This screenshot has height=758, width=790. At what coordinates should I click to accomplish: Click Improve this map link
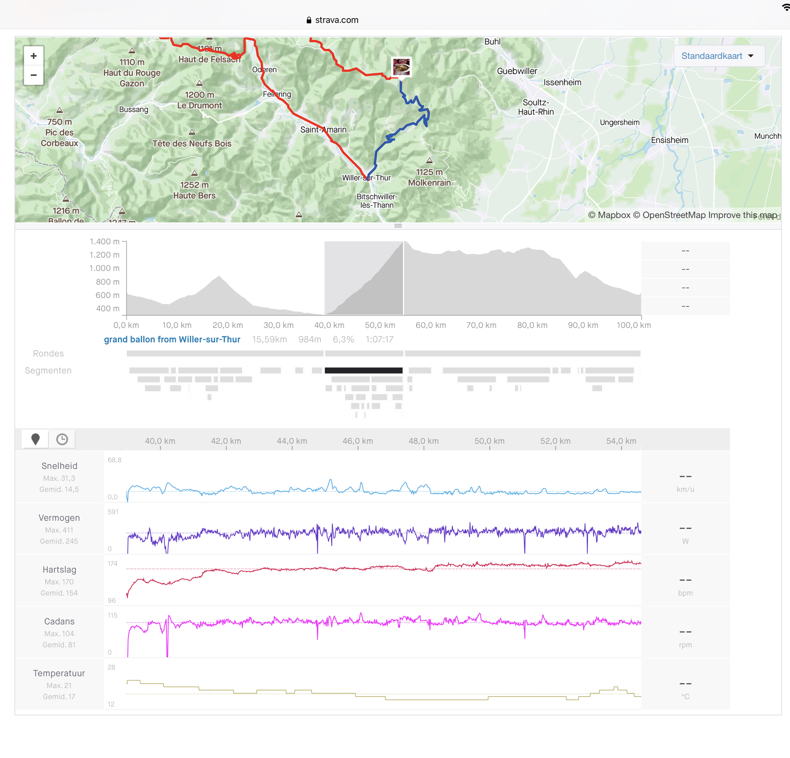(x=742, y=215)
